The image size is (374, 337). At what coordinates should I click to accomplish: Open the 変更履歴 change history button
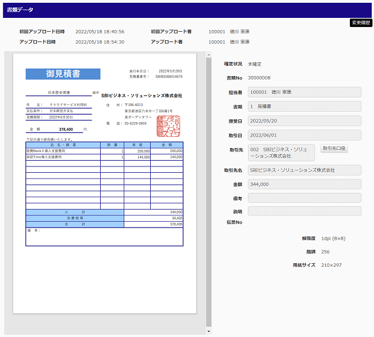tap(361, 22)
